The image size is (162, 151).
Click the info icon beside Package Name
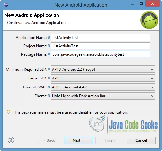(x=49, y=54)
